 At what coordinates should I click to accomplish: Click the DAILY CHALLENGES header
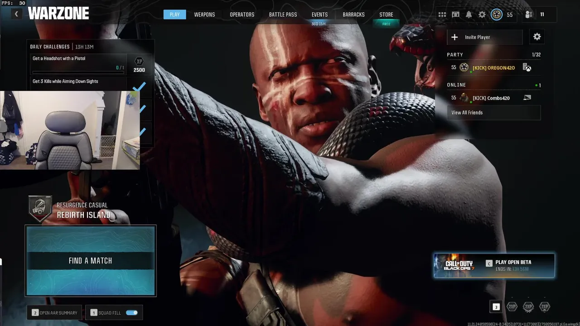coord(50,47)
